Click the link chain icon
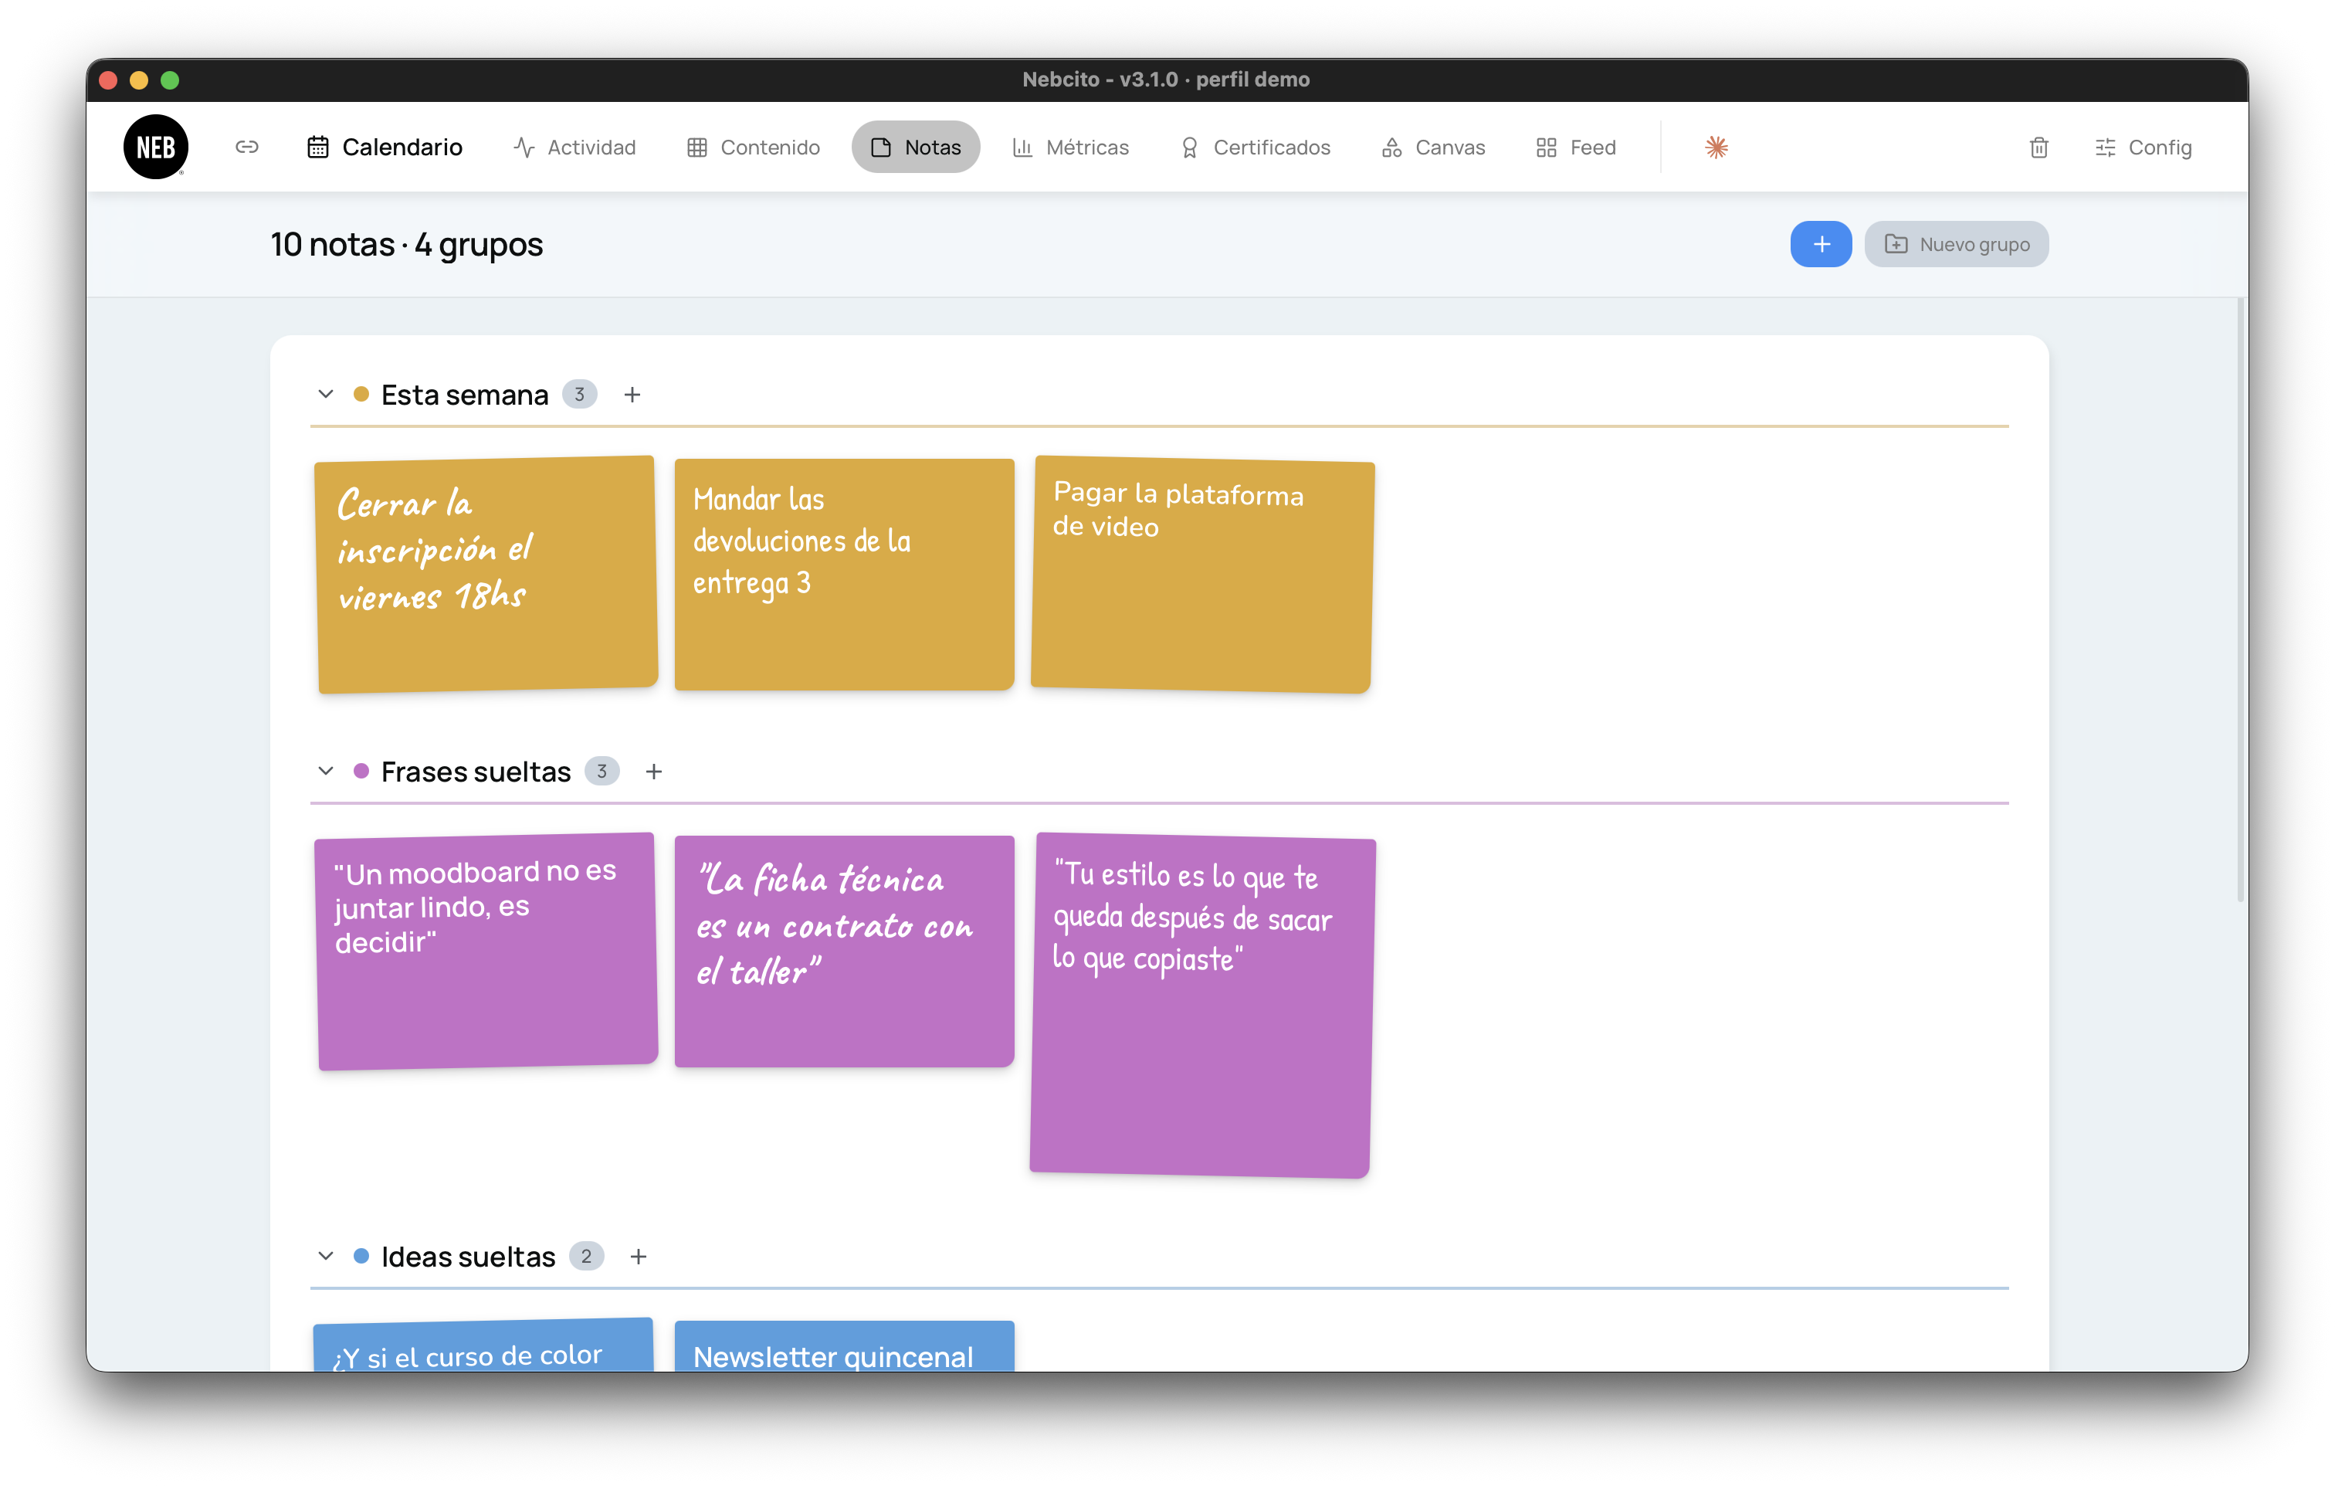Viewport: 2335px width, 1486px height. 246,147
